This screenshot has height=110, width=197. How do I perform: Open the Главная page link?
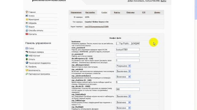click(x=32, y=12)
